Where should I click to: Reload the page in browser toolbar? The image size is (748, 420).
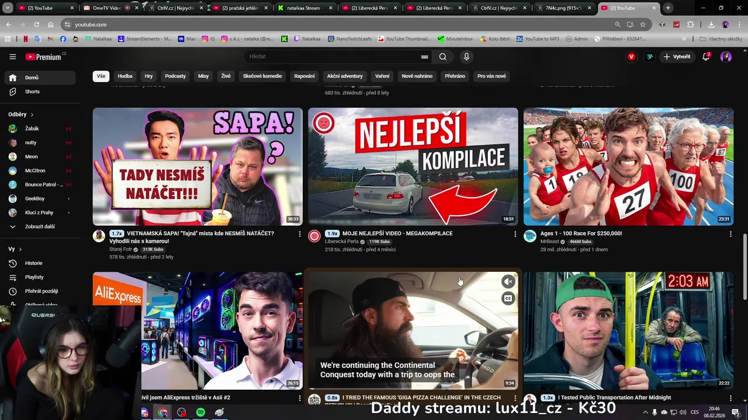pos(36,24)
